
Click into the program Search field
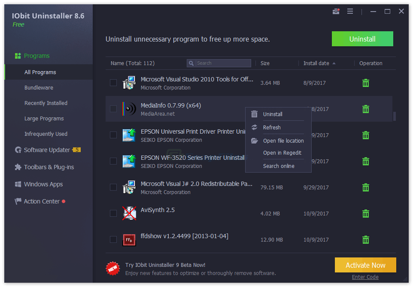pos(222,63)
